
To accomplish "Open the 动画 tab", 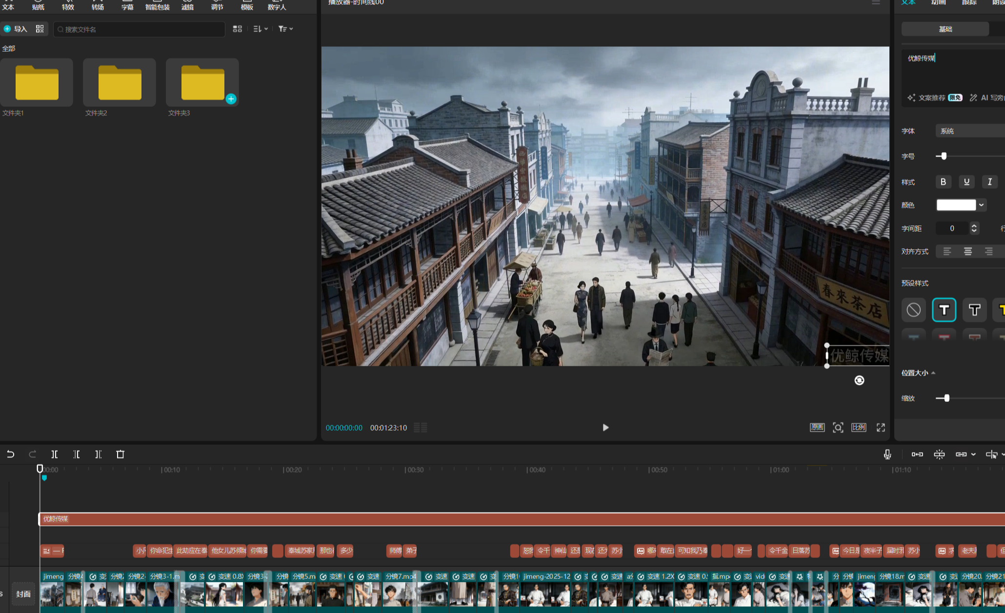I will (938, 3).
